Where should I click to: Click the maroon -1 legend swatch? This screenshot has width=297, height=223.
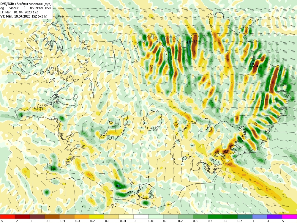tap(37, 216)
